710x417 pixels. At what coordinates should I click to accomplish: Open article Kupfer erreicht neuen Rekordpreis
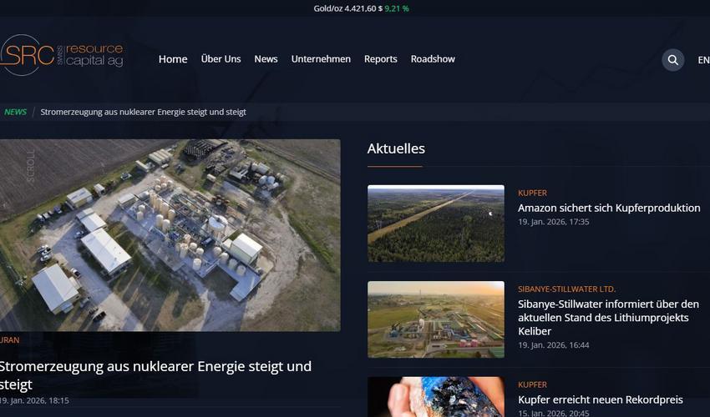pos(601,399)
